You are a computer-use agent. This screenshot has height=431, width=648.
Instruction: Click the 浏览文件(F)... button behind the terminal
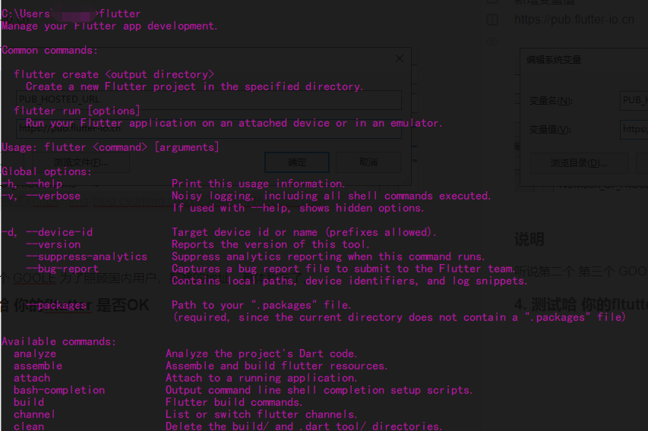click(81, 162)
